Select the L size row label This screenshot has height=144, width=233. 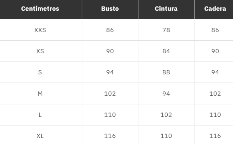point(41,115)
